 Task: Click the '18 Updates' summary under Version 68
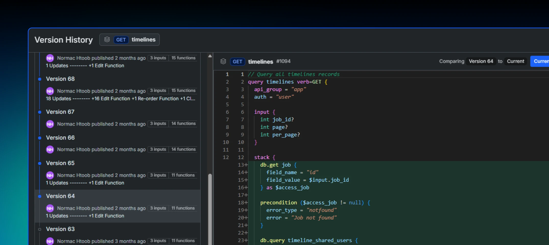[x=121, y=99]
